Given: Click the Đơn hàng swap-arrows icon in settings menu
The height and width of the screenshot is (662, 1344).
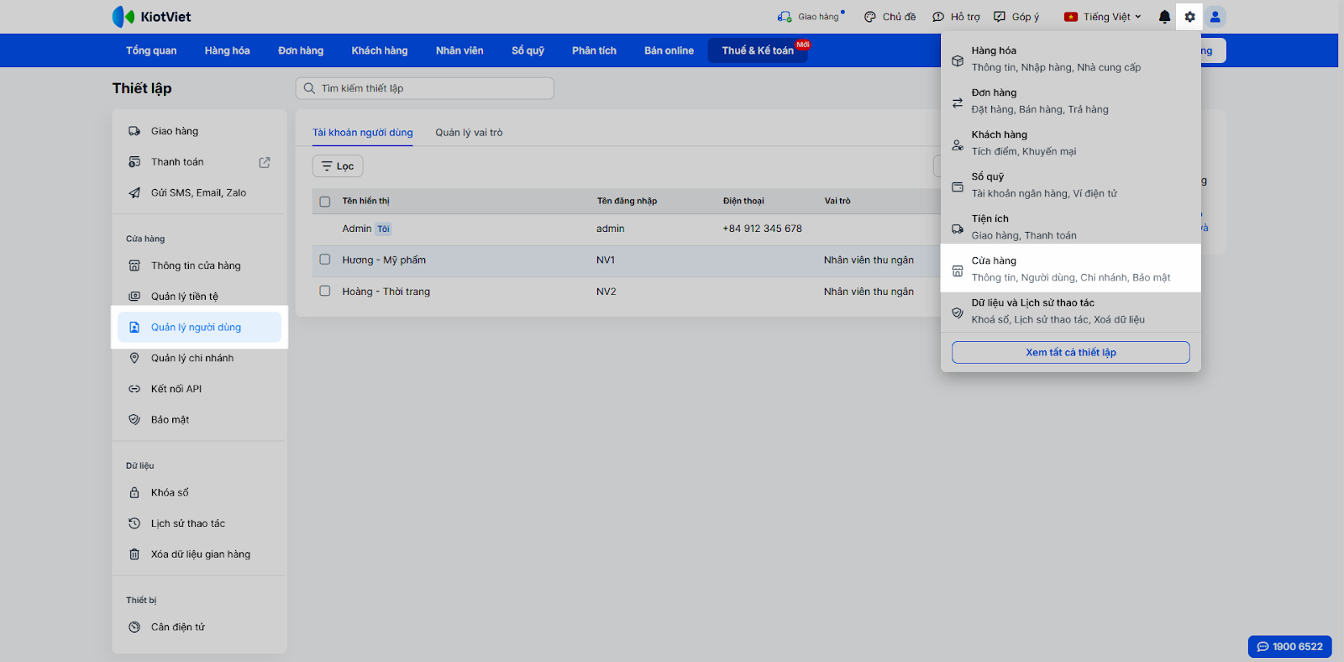Looking at the screenshot, I should pos(958,102).
